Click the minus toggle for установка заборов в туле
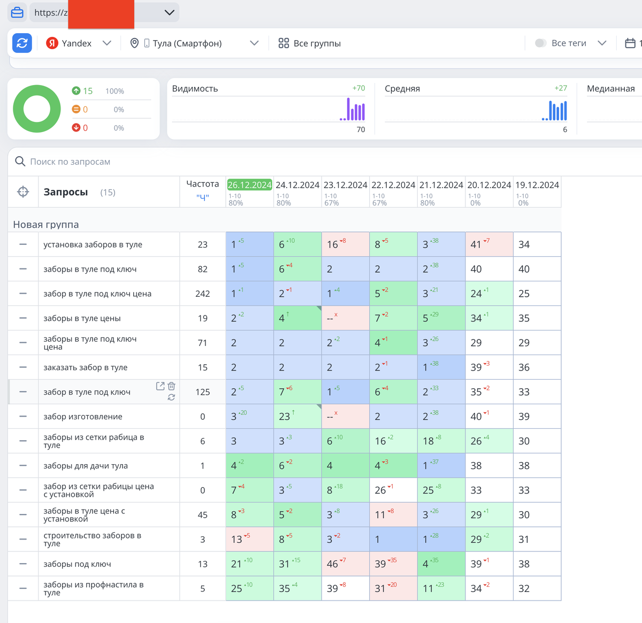Viewport: 642px width, 623px height. tap(23, 244)
